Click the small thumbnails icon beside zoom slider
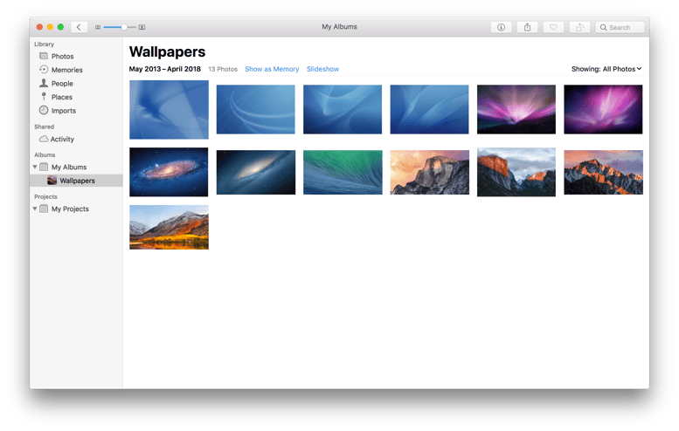The height and width of the screenshot is (431, 679). coord(98,27)
